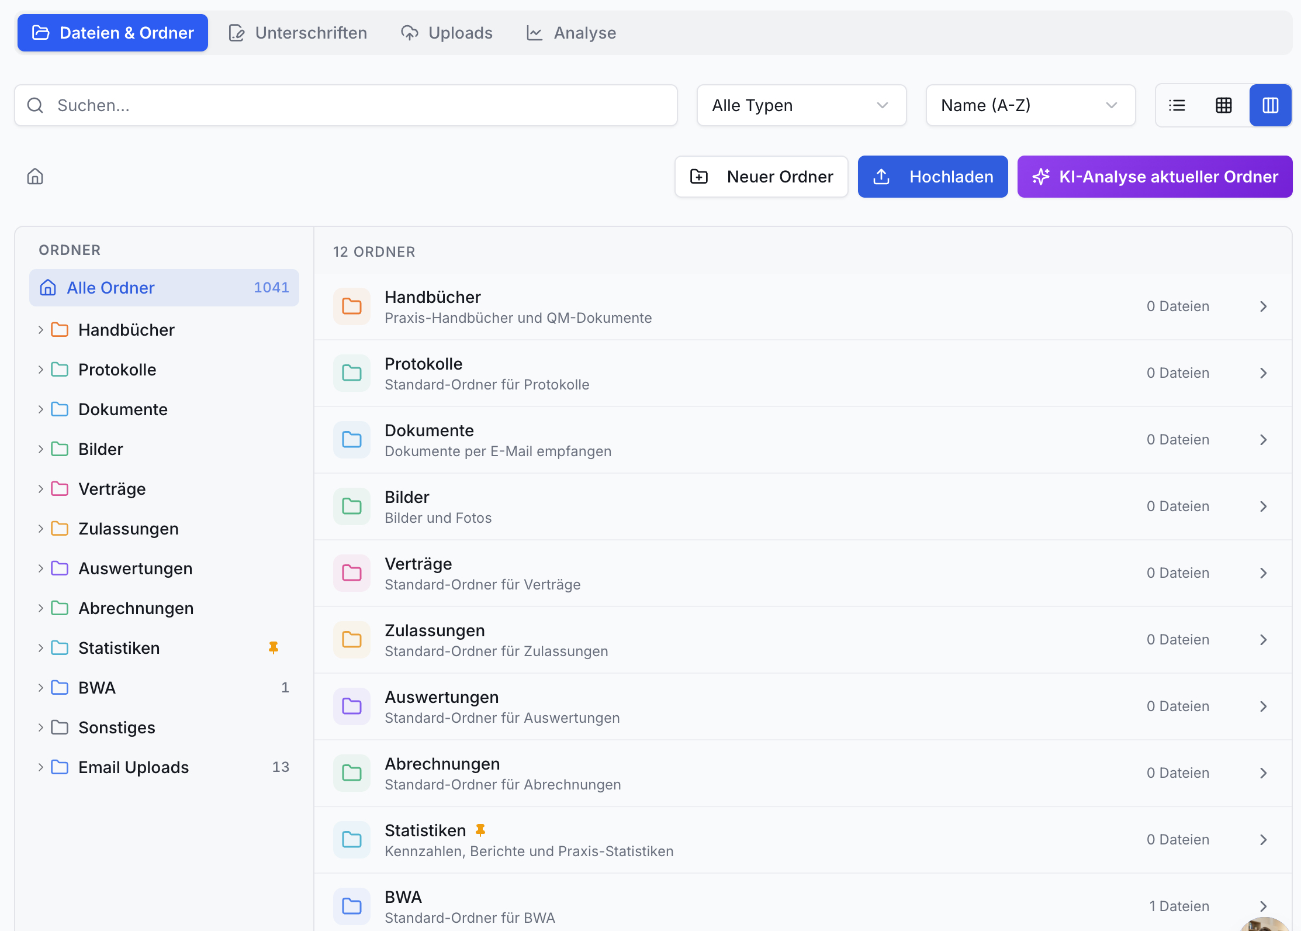1301x931 pixels.
Task: Go to home breadcrumb icon
Action: pyautogui.click(x=35, y=177)
